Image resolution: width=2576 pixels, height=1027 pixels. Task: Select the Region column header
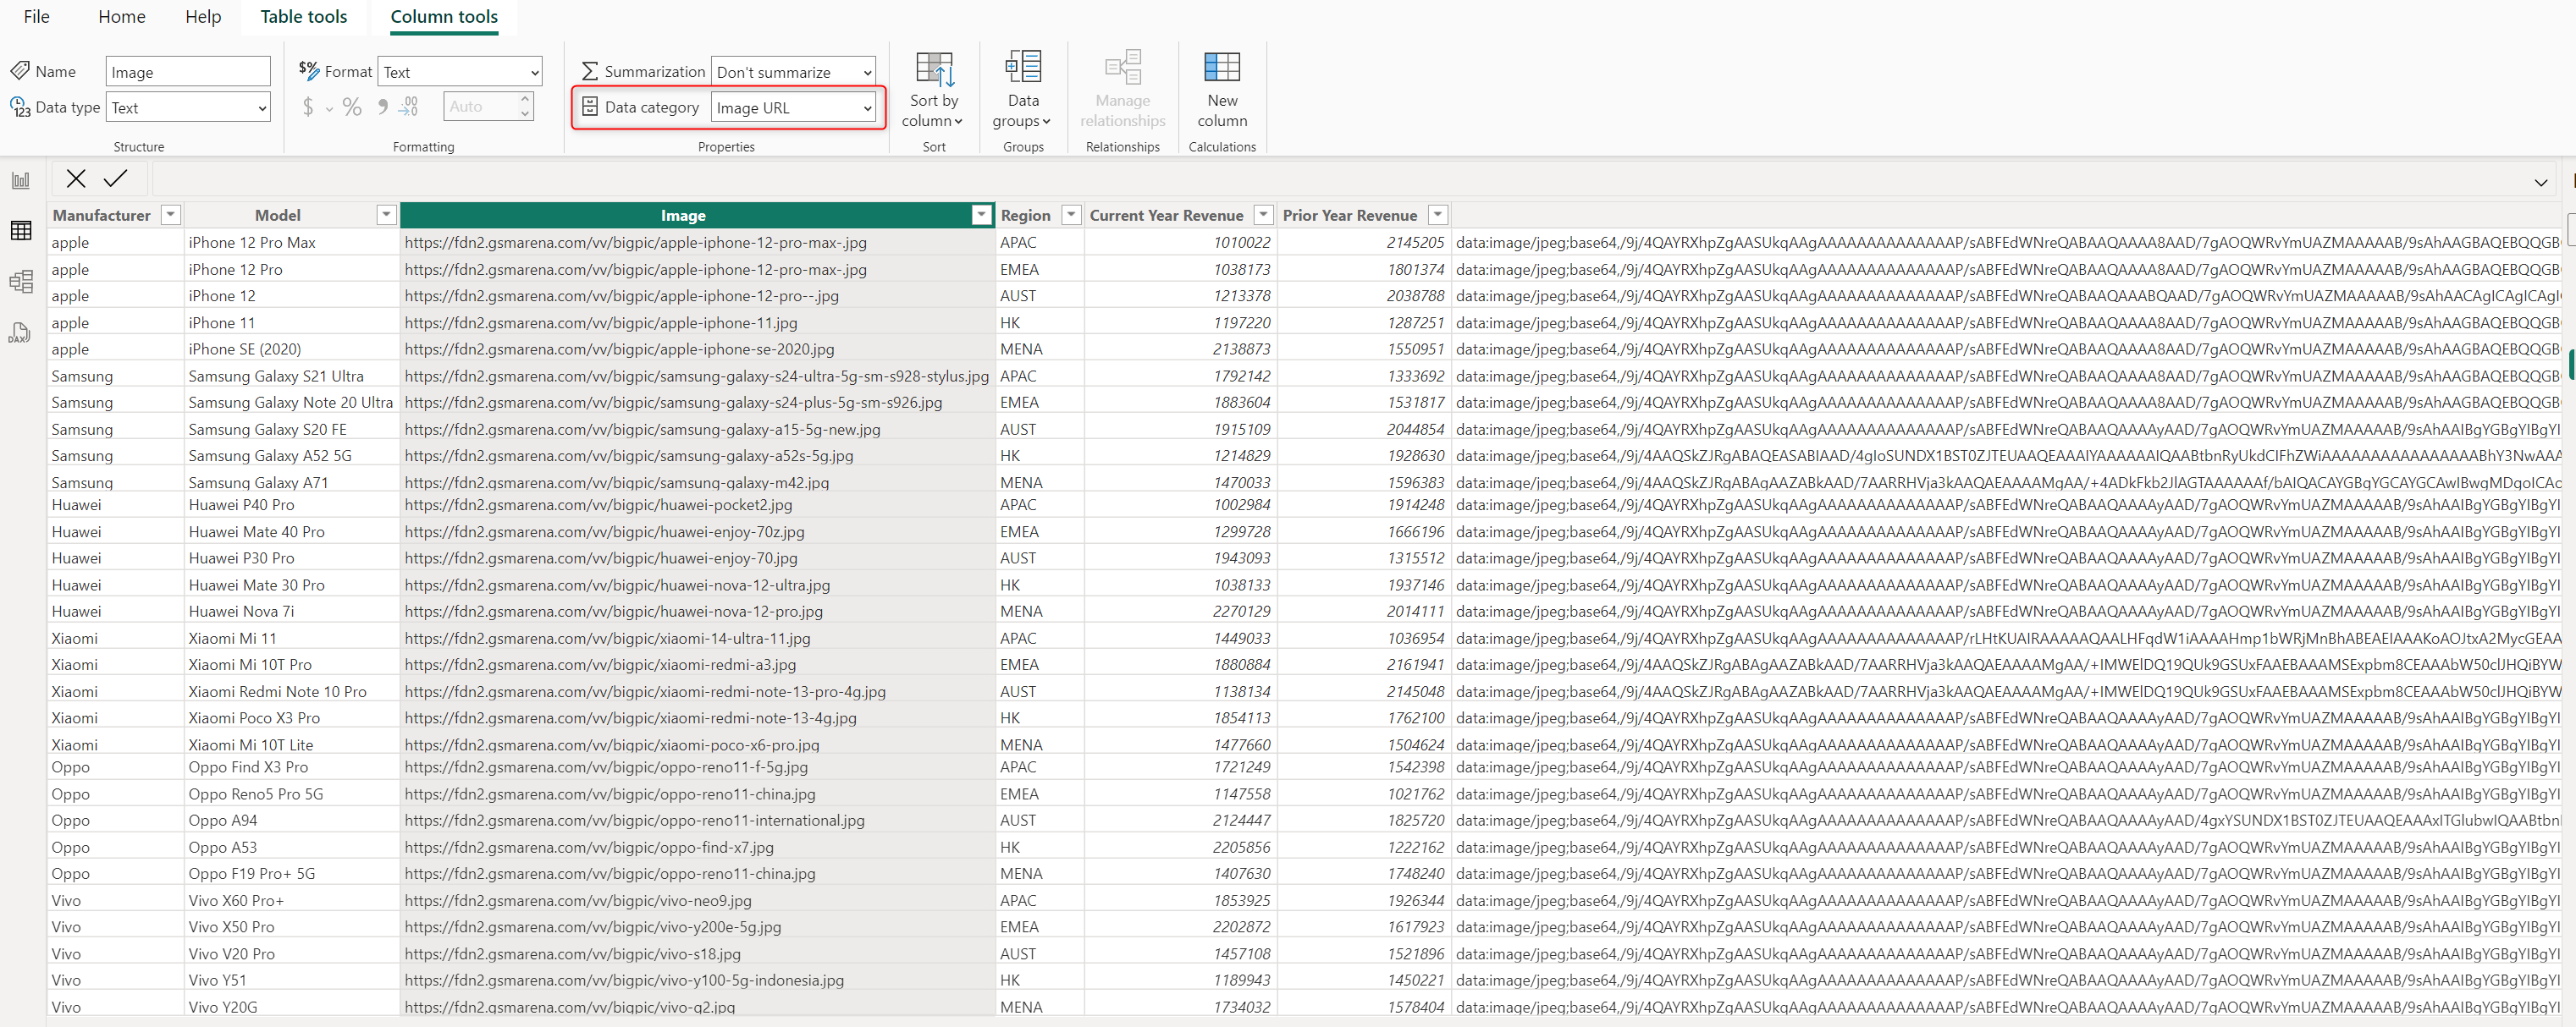(1025, 215)
